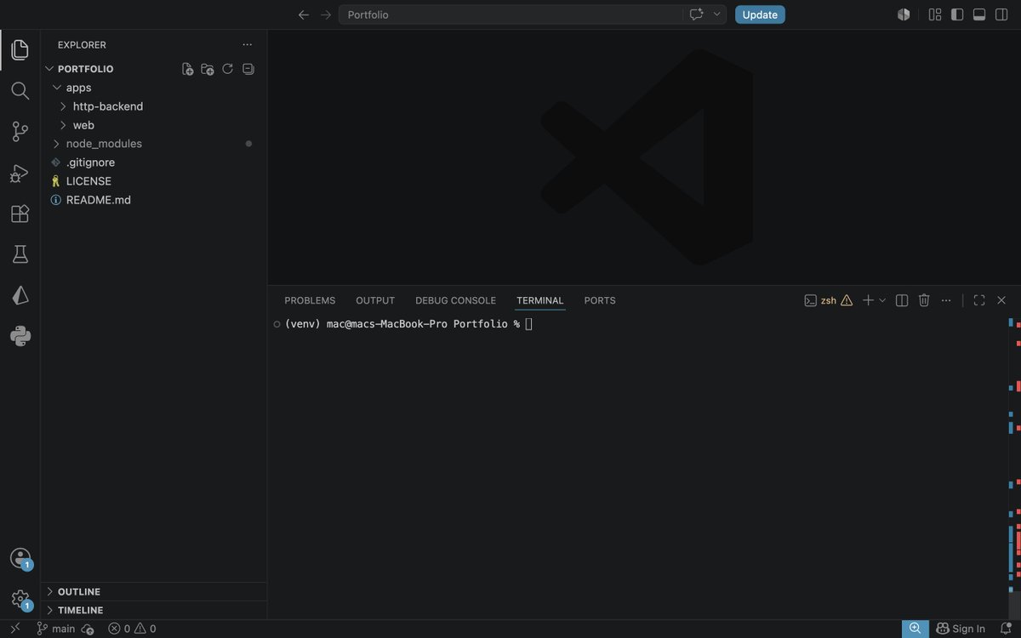The image size is (1021, 638).
Task: Open the README.md file
Action: [99, 200]
